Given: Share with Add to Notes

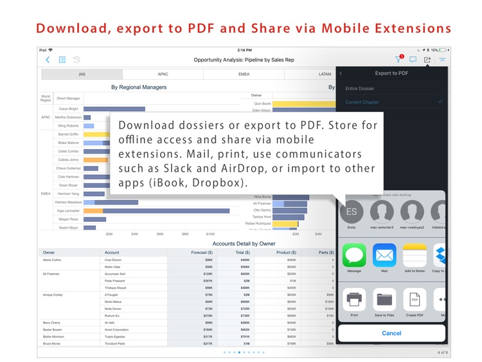Looking at the screenshot, I should pos(415,258).
